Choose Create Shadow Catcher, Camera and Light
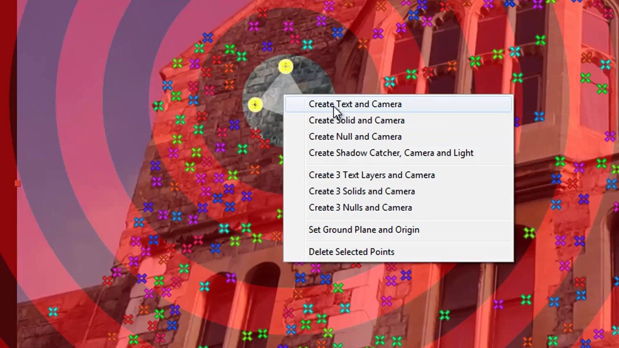Image resolution: width=619 pixels, height=348 pixels. (398, 153)
